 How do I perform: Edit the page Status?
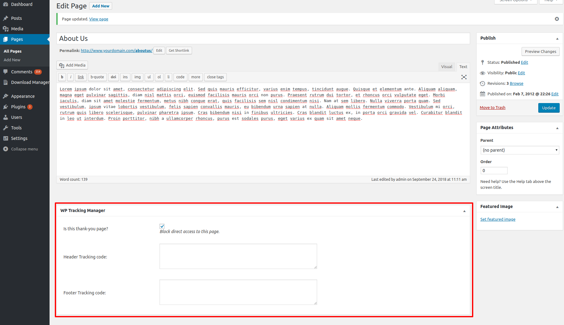[524, 63]
